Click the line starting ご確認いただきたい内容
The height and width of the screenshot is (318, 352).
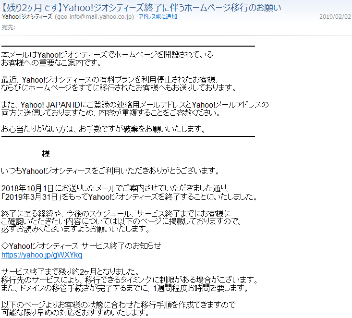point(121,221)
